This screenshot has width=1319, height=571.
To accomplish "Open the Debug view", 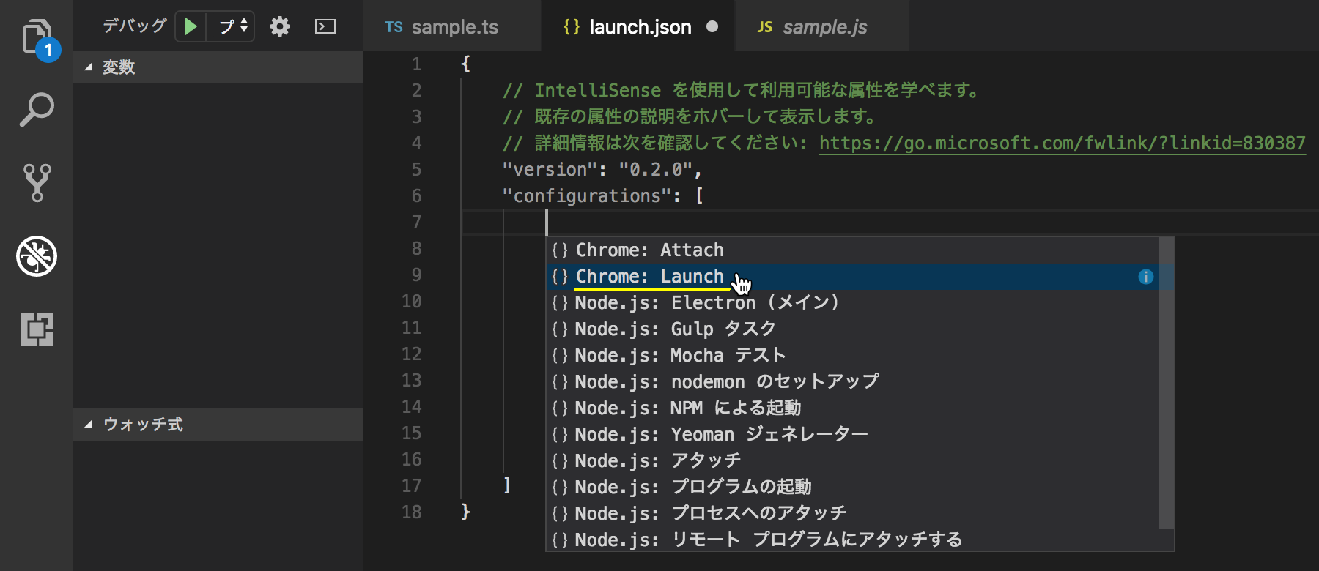I will pos(37,256).
